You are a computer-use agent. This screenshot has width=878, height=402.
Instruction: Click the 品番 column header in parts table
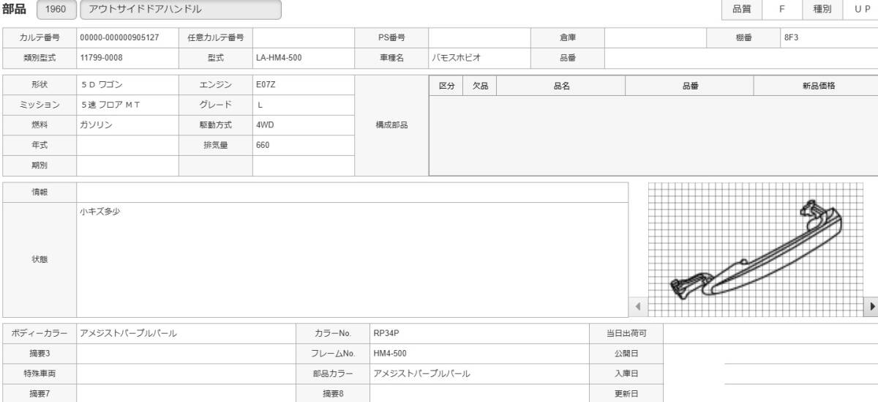point(690,86)
